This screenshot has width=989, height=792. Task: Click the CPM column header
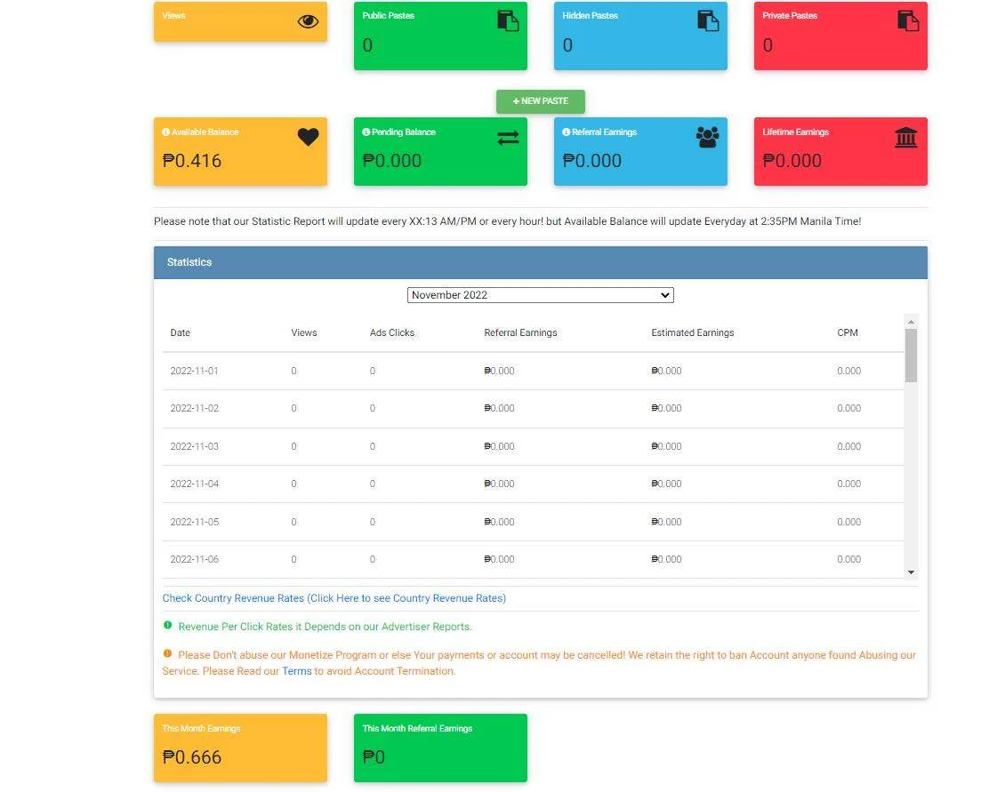pyautogui.click(x=848, y=332)
